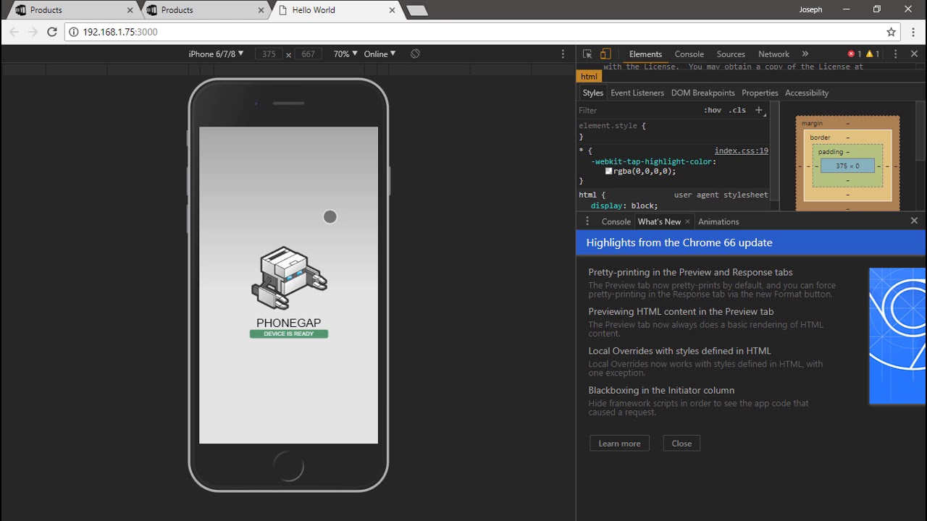This screenshot has height=521, width=927.
Task: Open a new browser tab
Action: coord(416,10)
